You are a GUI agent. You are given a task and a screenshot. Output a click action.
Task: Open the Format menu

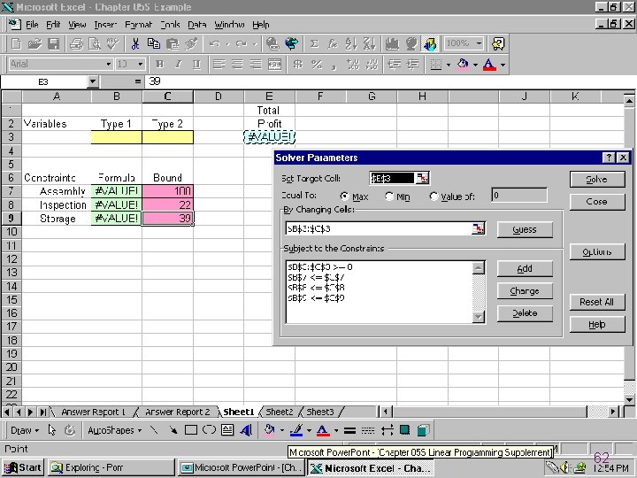(138, 25)
